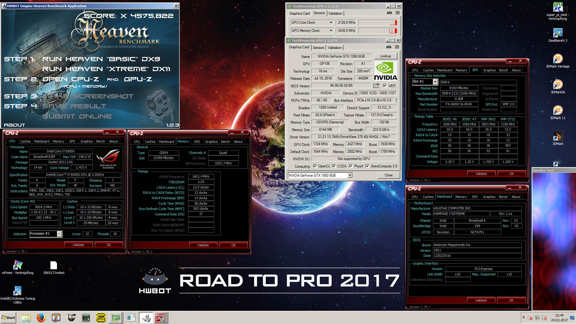The height and width of the screenshot is (324, 576).
Task: Toggle the PhysX checkbox
Action: pyautogui.click(x=350, y=166)
